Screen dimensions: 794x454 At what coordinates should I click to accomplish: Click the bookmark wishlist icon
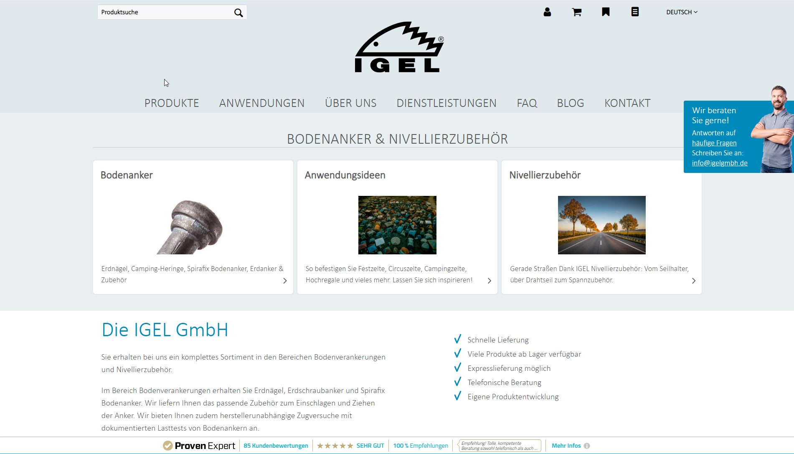606,12
